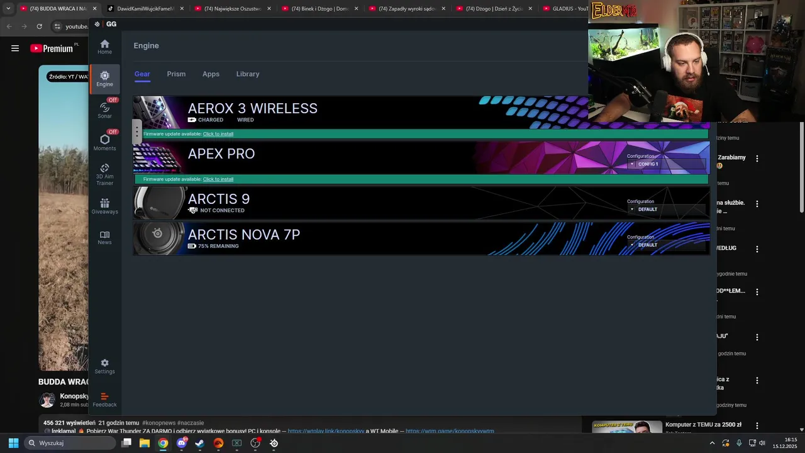Switch to the DawidKamilWujcikFame browser tab
The width and height of the screenshot is (805, 453).
click(144, 9)
